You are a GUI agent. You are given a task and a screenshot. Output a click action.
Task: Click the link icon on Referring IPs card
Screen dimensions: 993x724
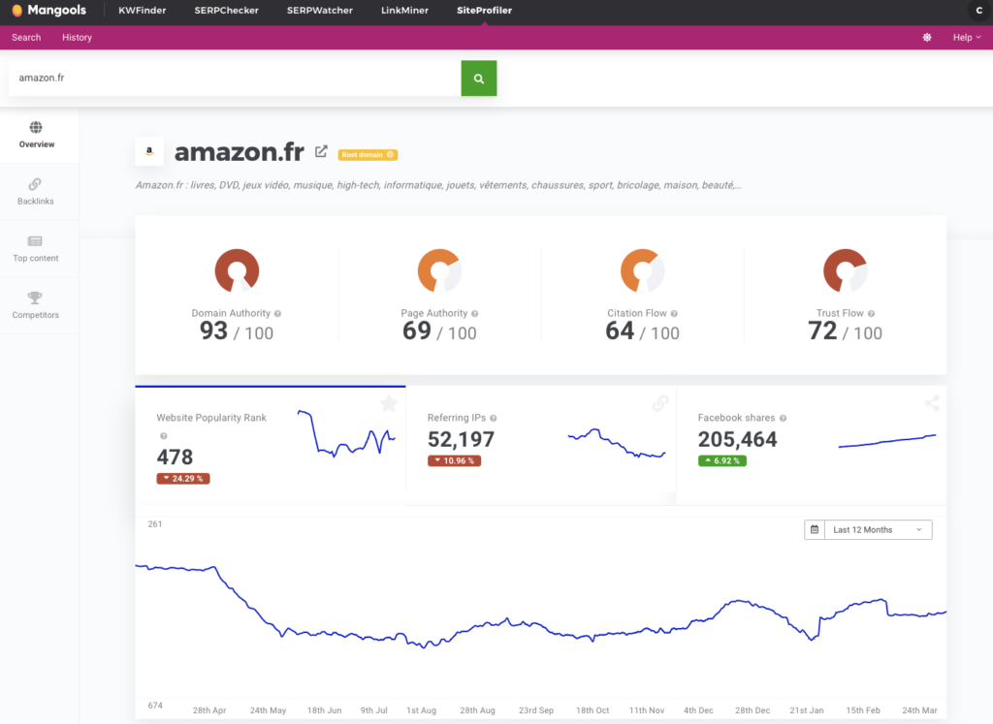coord(659,403)
